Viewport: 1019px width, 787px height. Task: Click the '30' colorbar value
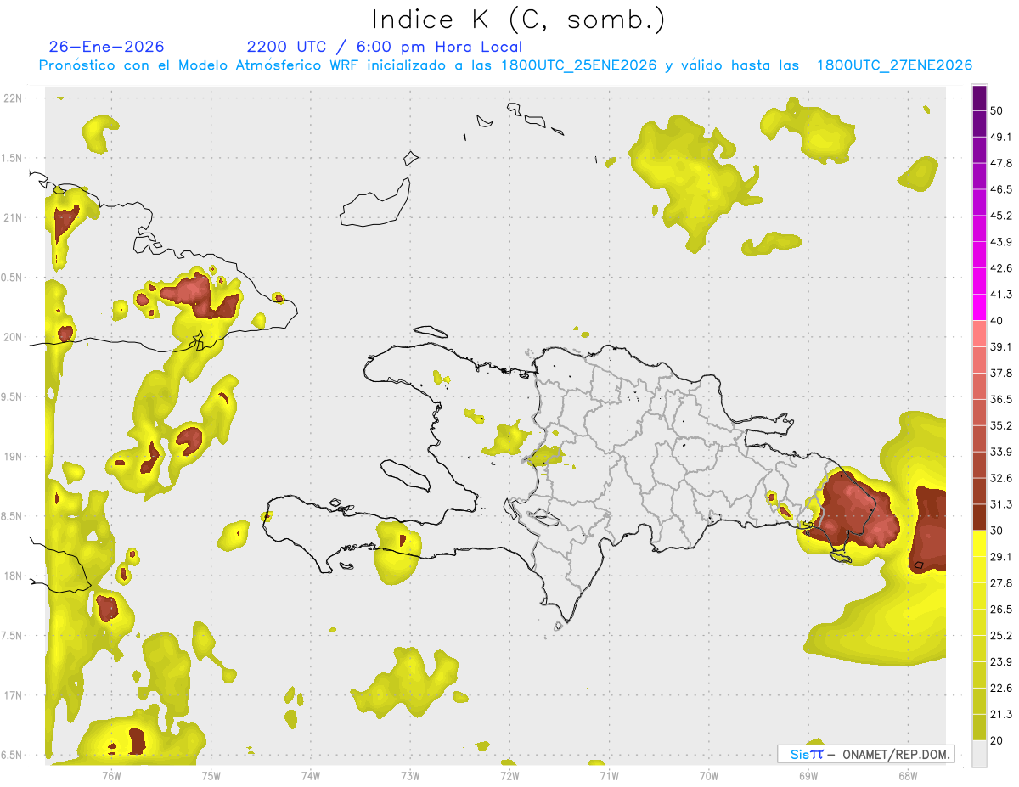[997, 531]
